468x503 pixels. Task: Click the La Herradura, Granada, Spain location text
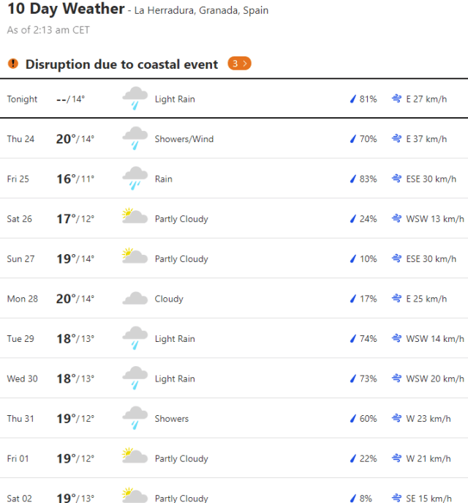click(202, 11)
